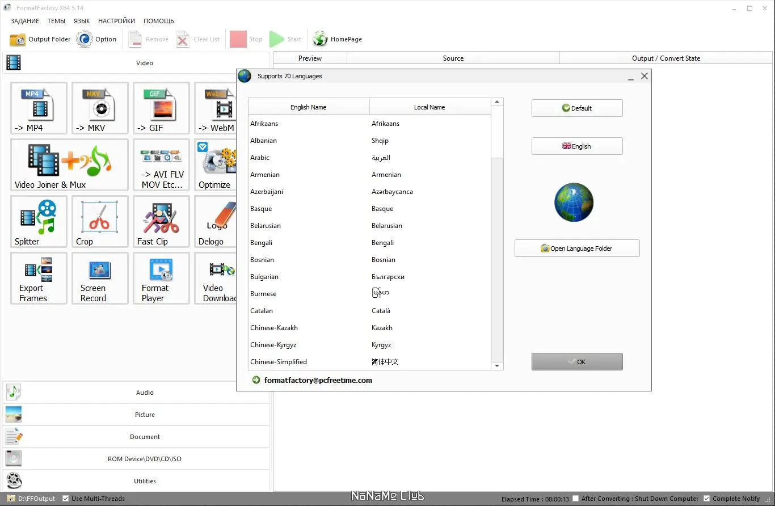Choose the -> WebM conversion tile
The height and width of the screenshot is (506, 775).
coord(216,108)
